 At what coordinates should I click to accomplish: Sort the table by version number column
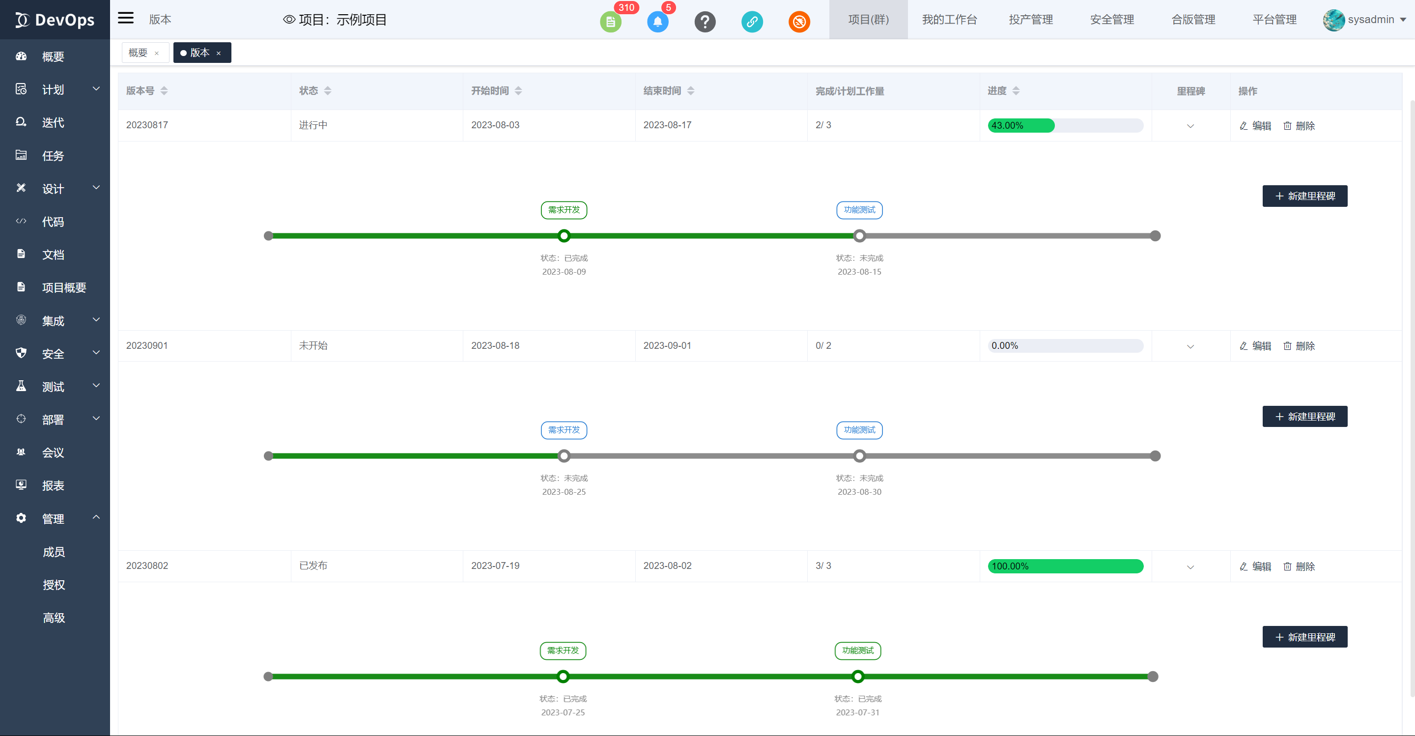click(x=164, y=90)
